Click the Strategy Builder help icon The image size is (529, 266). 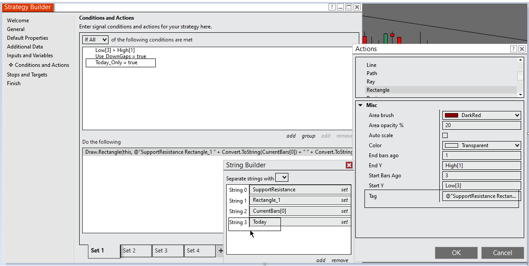tap(332, 7)
